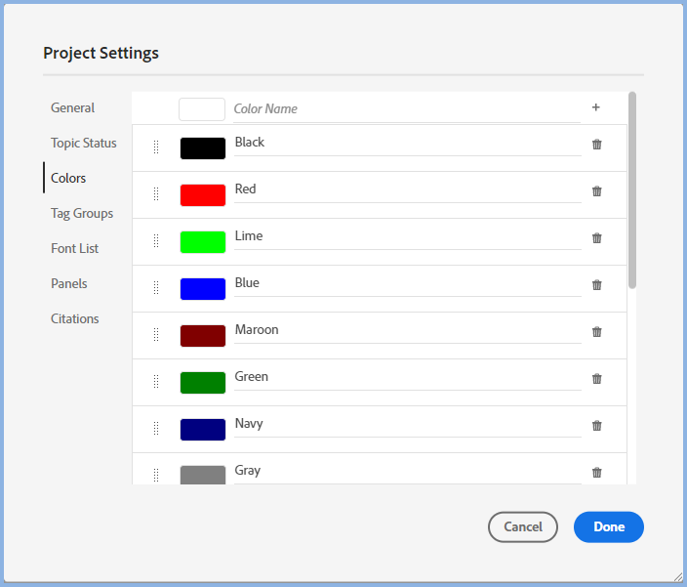The width and height of the screenshot is (687, 587).
Task: Click the drag handle beside Green
Action: 156,382
